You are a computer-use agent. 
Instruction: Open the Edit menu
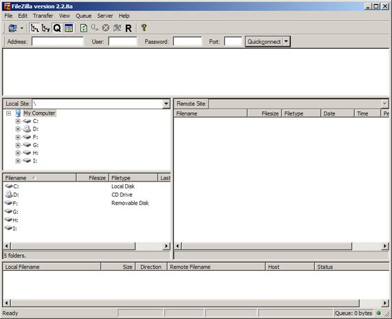[23, 16]
